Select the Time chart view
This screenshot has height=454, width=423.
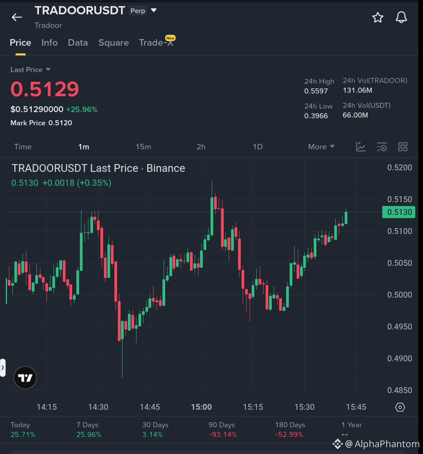pos(23,147)
